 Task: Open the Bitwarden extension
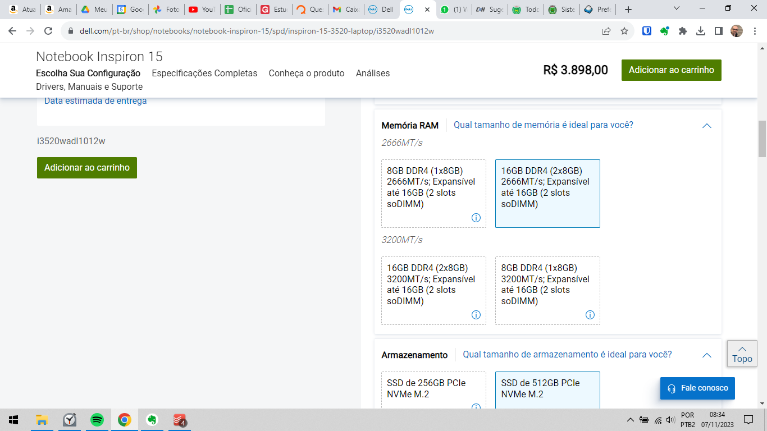[x=647, y=31]
